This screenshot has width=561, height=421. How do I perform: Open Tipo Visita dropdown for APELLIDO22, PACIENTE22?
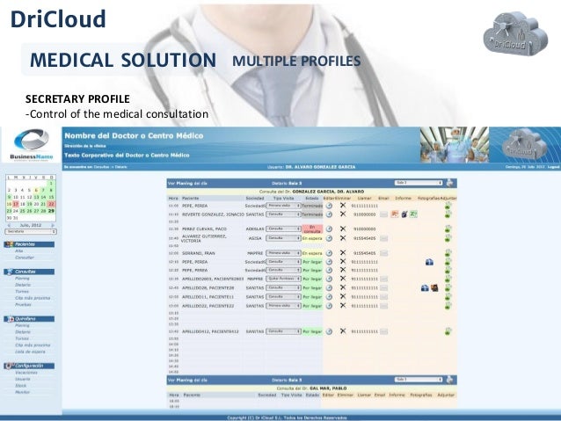pyautogui.click(x=283, y=306)
